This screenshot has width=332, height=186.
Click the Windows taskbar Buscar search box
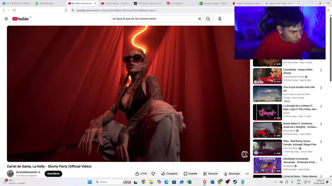coord(112,182)
